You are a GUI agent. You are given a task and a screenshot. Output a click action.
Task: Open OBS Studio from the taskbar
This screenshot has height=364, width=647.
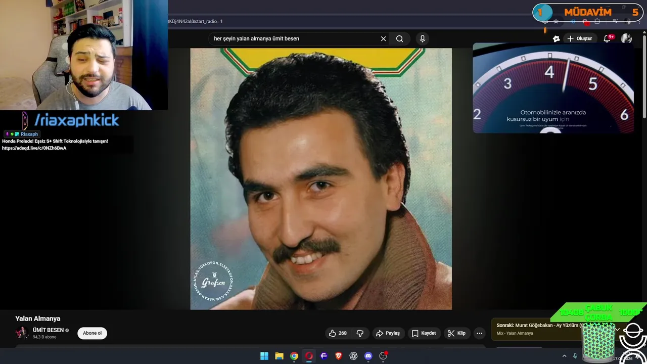coord(383,356)
